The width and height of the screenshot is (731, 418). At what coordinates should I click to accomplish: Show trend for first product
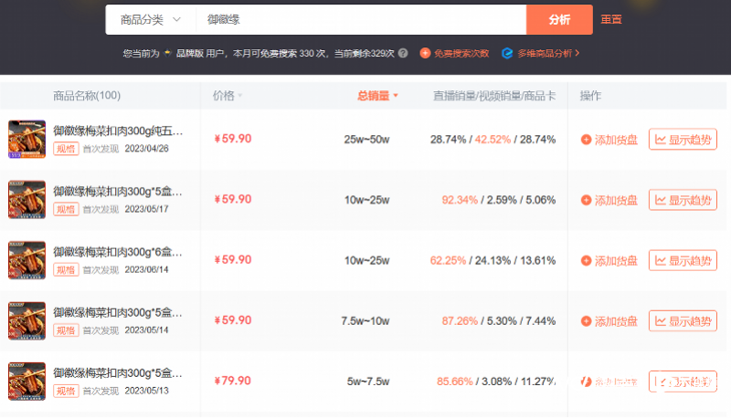tap(683, 140)
